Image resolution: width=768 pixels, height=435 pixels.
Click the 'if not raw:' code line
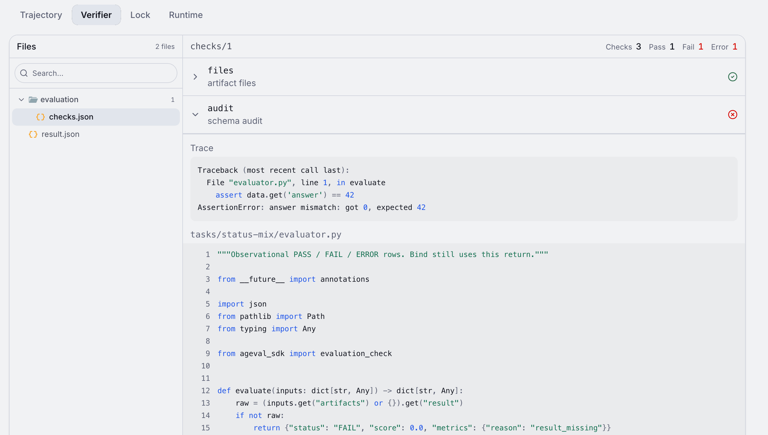pos(260,415)
